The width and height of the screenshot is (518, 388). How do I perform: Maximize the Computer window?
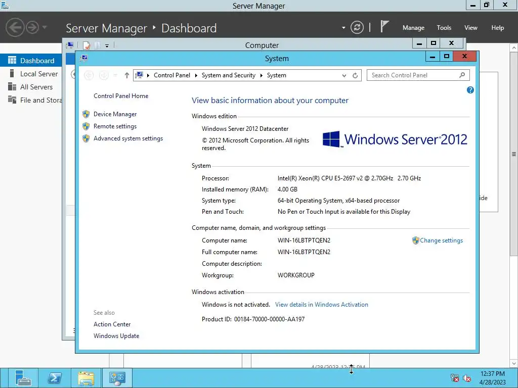[434, 43]
